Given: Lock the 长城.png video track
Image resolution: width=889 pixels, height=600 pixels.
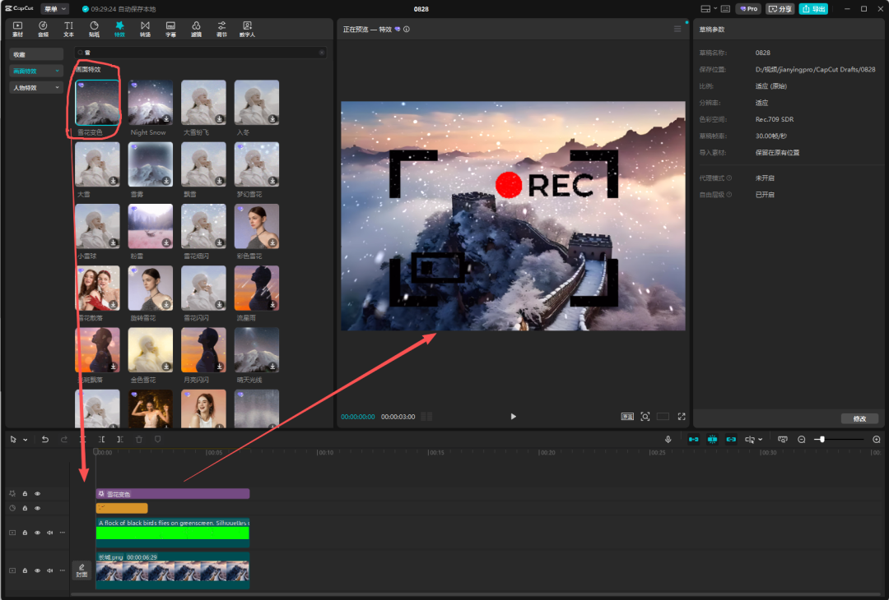Looking at the screenshot, I should pos(25,570).
